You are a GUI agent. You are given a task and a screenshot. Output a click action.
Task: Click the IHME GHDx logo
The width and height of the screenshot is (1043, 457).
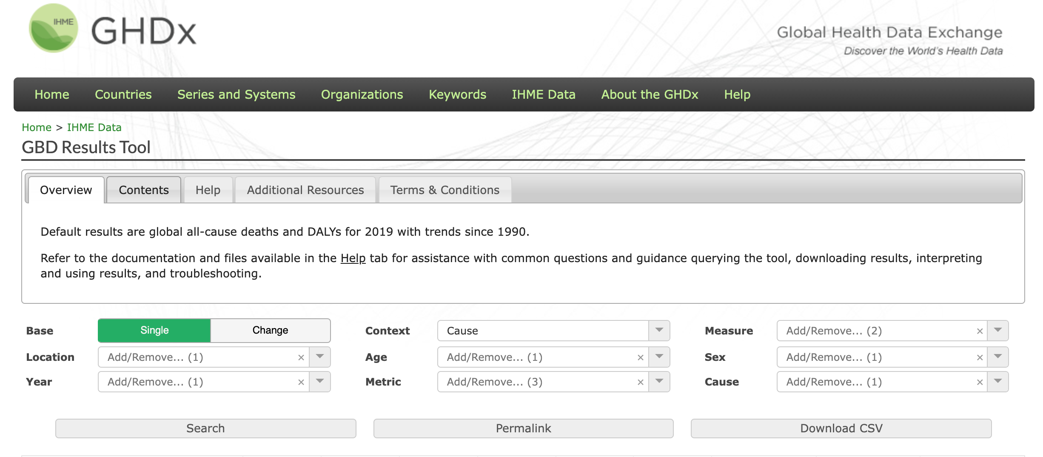(112, 29)
